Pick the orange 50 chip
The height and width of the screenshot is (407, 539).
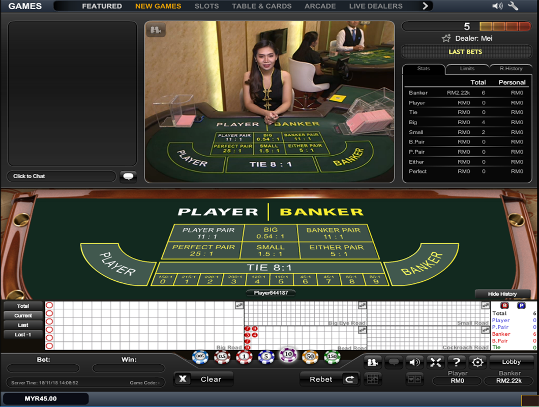(310, 357)
